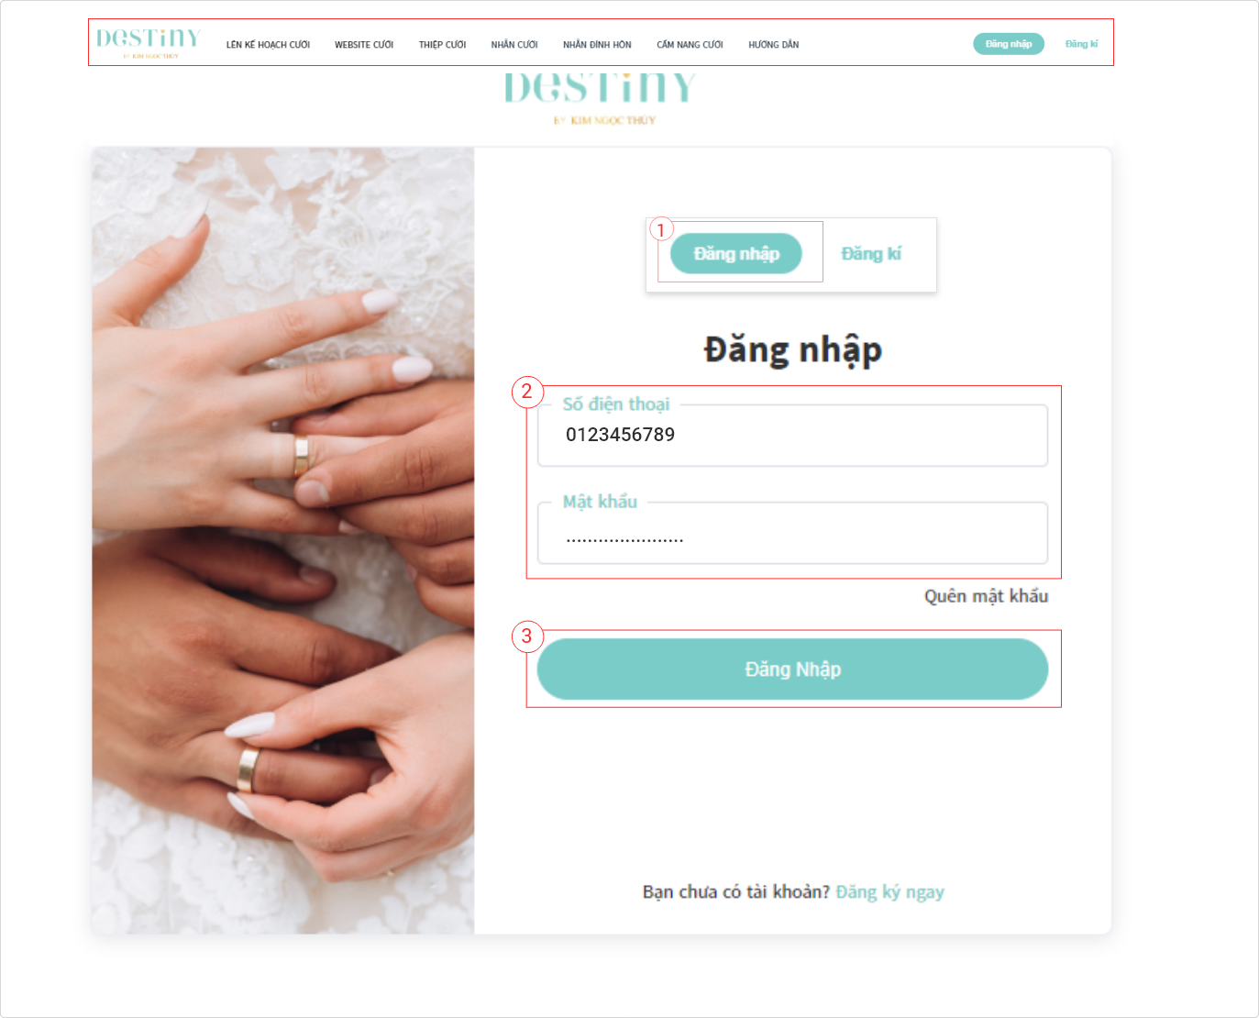Screen dimensions: 1259x1018
Task: Focus the Mật khẩu password field
Action: [792, 533]
